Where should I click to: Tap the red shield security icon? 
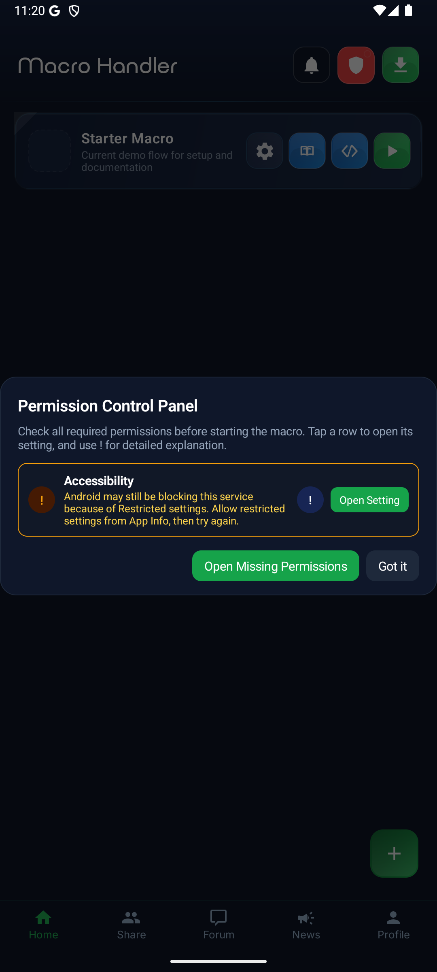pyautogui.click(x=356, y=65)
